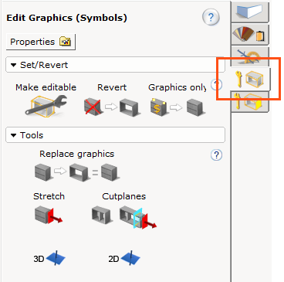Switch to the blue wall shape tab
Image resolution: width=284 pixels, height=282 pixels.
(x=249, y=12)
